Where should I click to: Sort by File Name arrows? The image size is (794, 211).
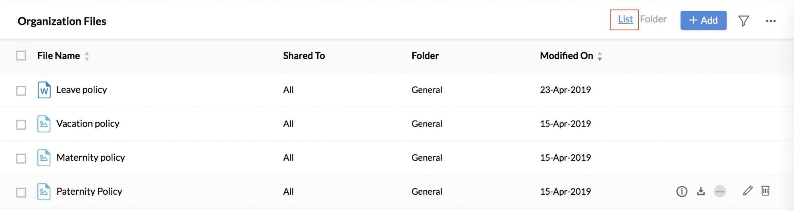(87, 56)
